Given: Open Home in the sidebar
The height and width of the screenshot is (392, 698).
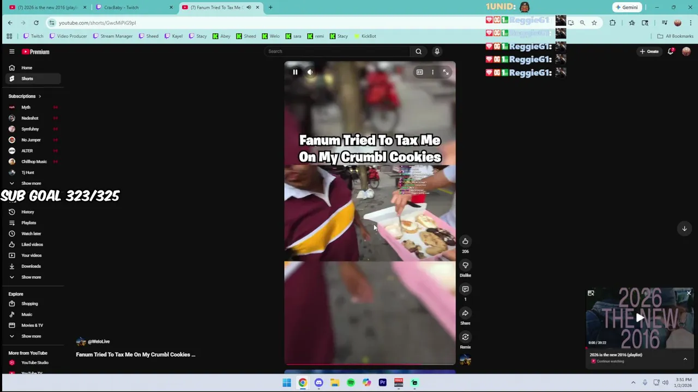Looking at the screenshot, I should 33,68.
